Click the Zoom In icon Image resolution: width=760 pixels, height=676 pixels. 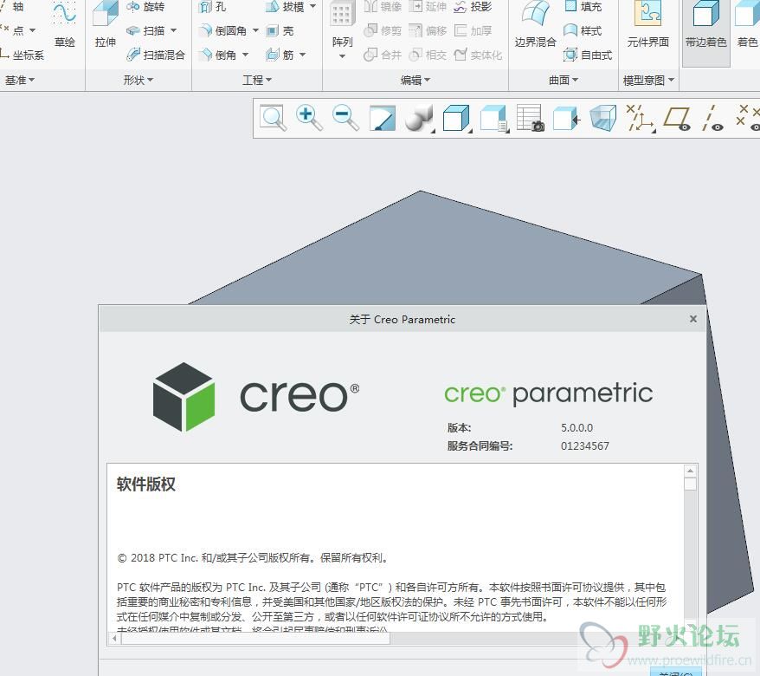pos(309,118)
